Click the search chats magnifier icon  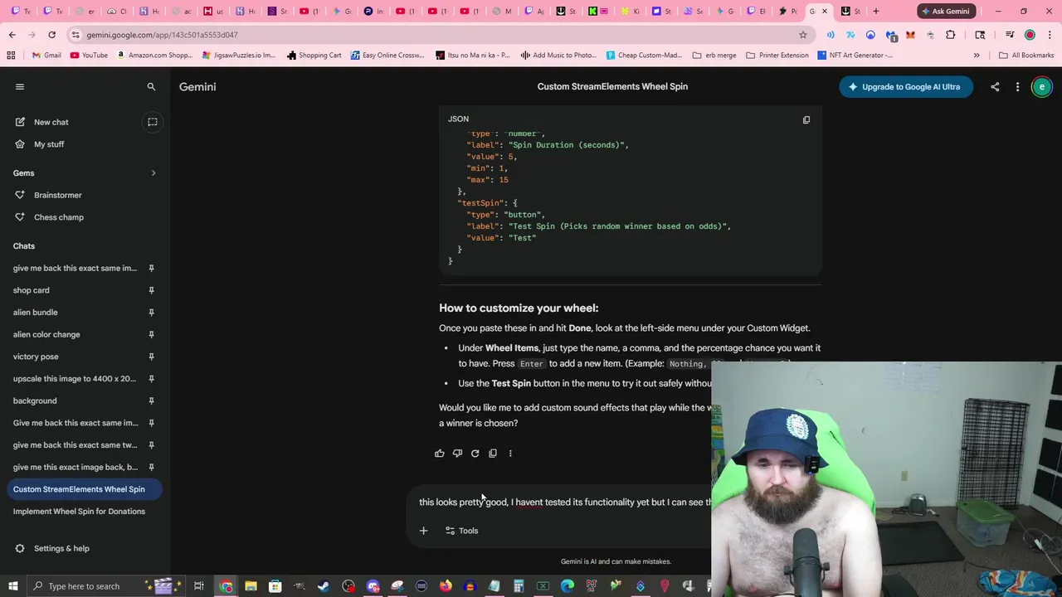[151, 86]
